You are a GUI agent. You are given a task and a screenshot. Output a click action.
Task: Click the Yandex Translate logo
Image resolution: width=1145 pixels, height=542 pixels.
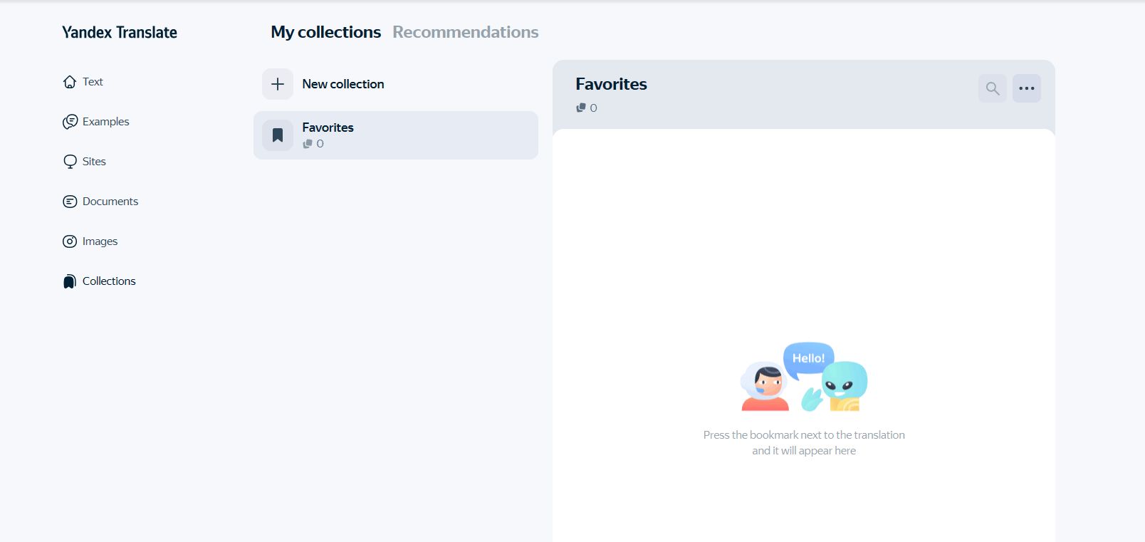pyautogui.click(x=120, y=32)
